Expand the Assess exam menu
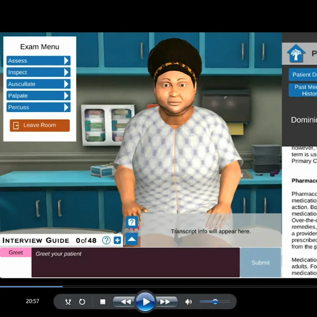 click(38, 60)
